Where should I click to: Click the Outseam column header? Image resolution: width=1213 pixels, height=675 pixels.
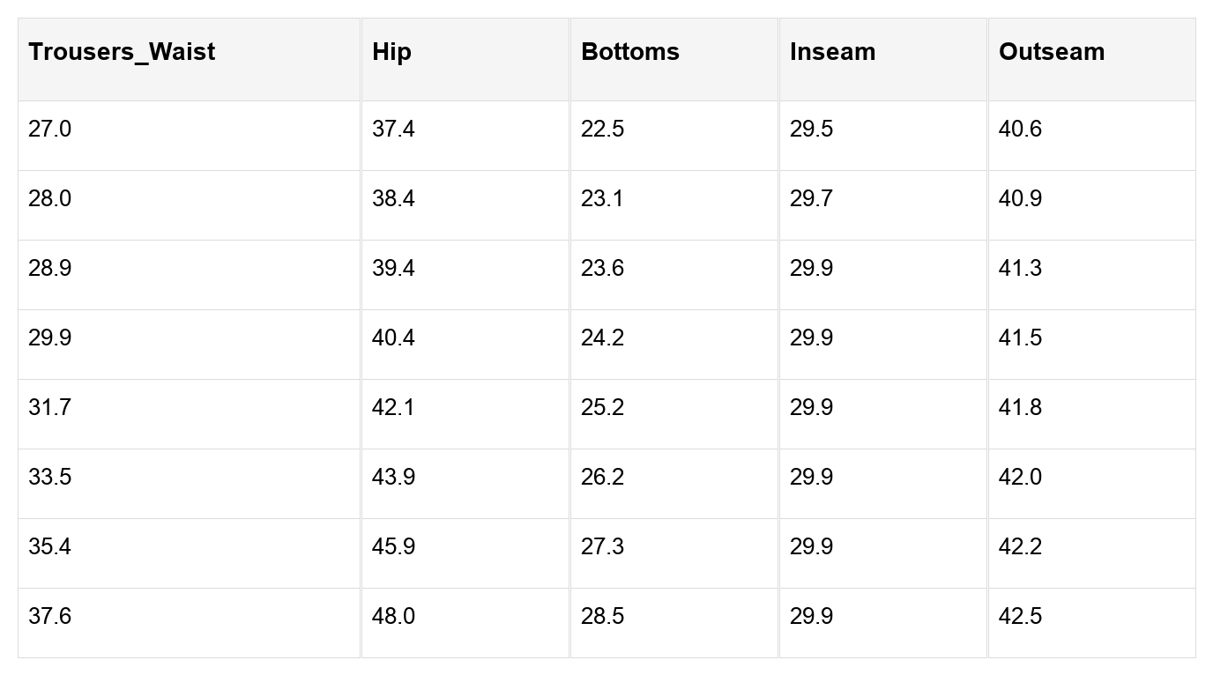[1051, 52]
